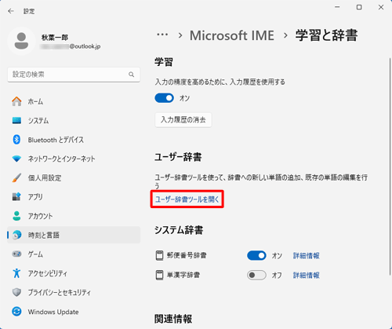Turn off the input history learning toggle

click(164, 98)
